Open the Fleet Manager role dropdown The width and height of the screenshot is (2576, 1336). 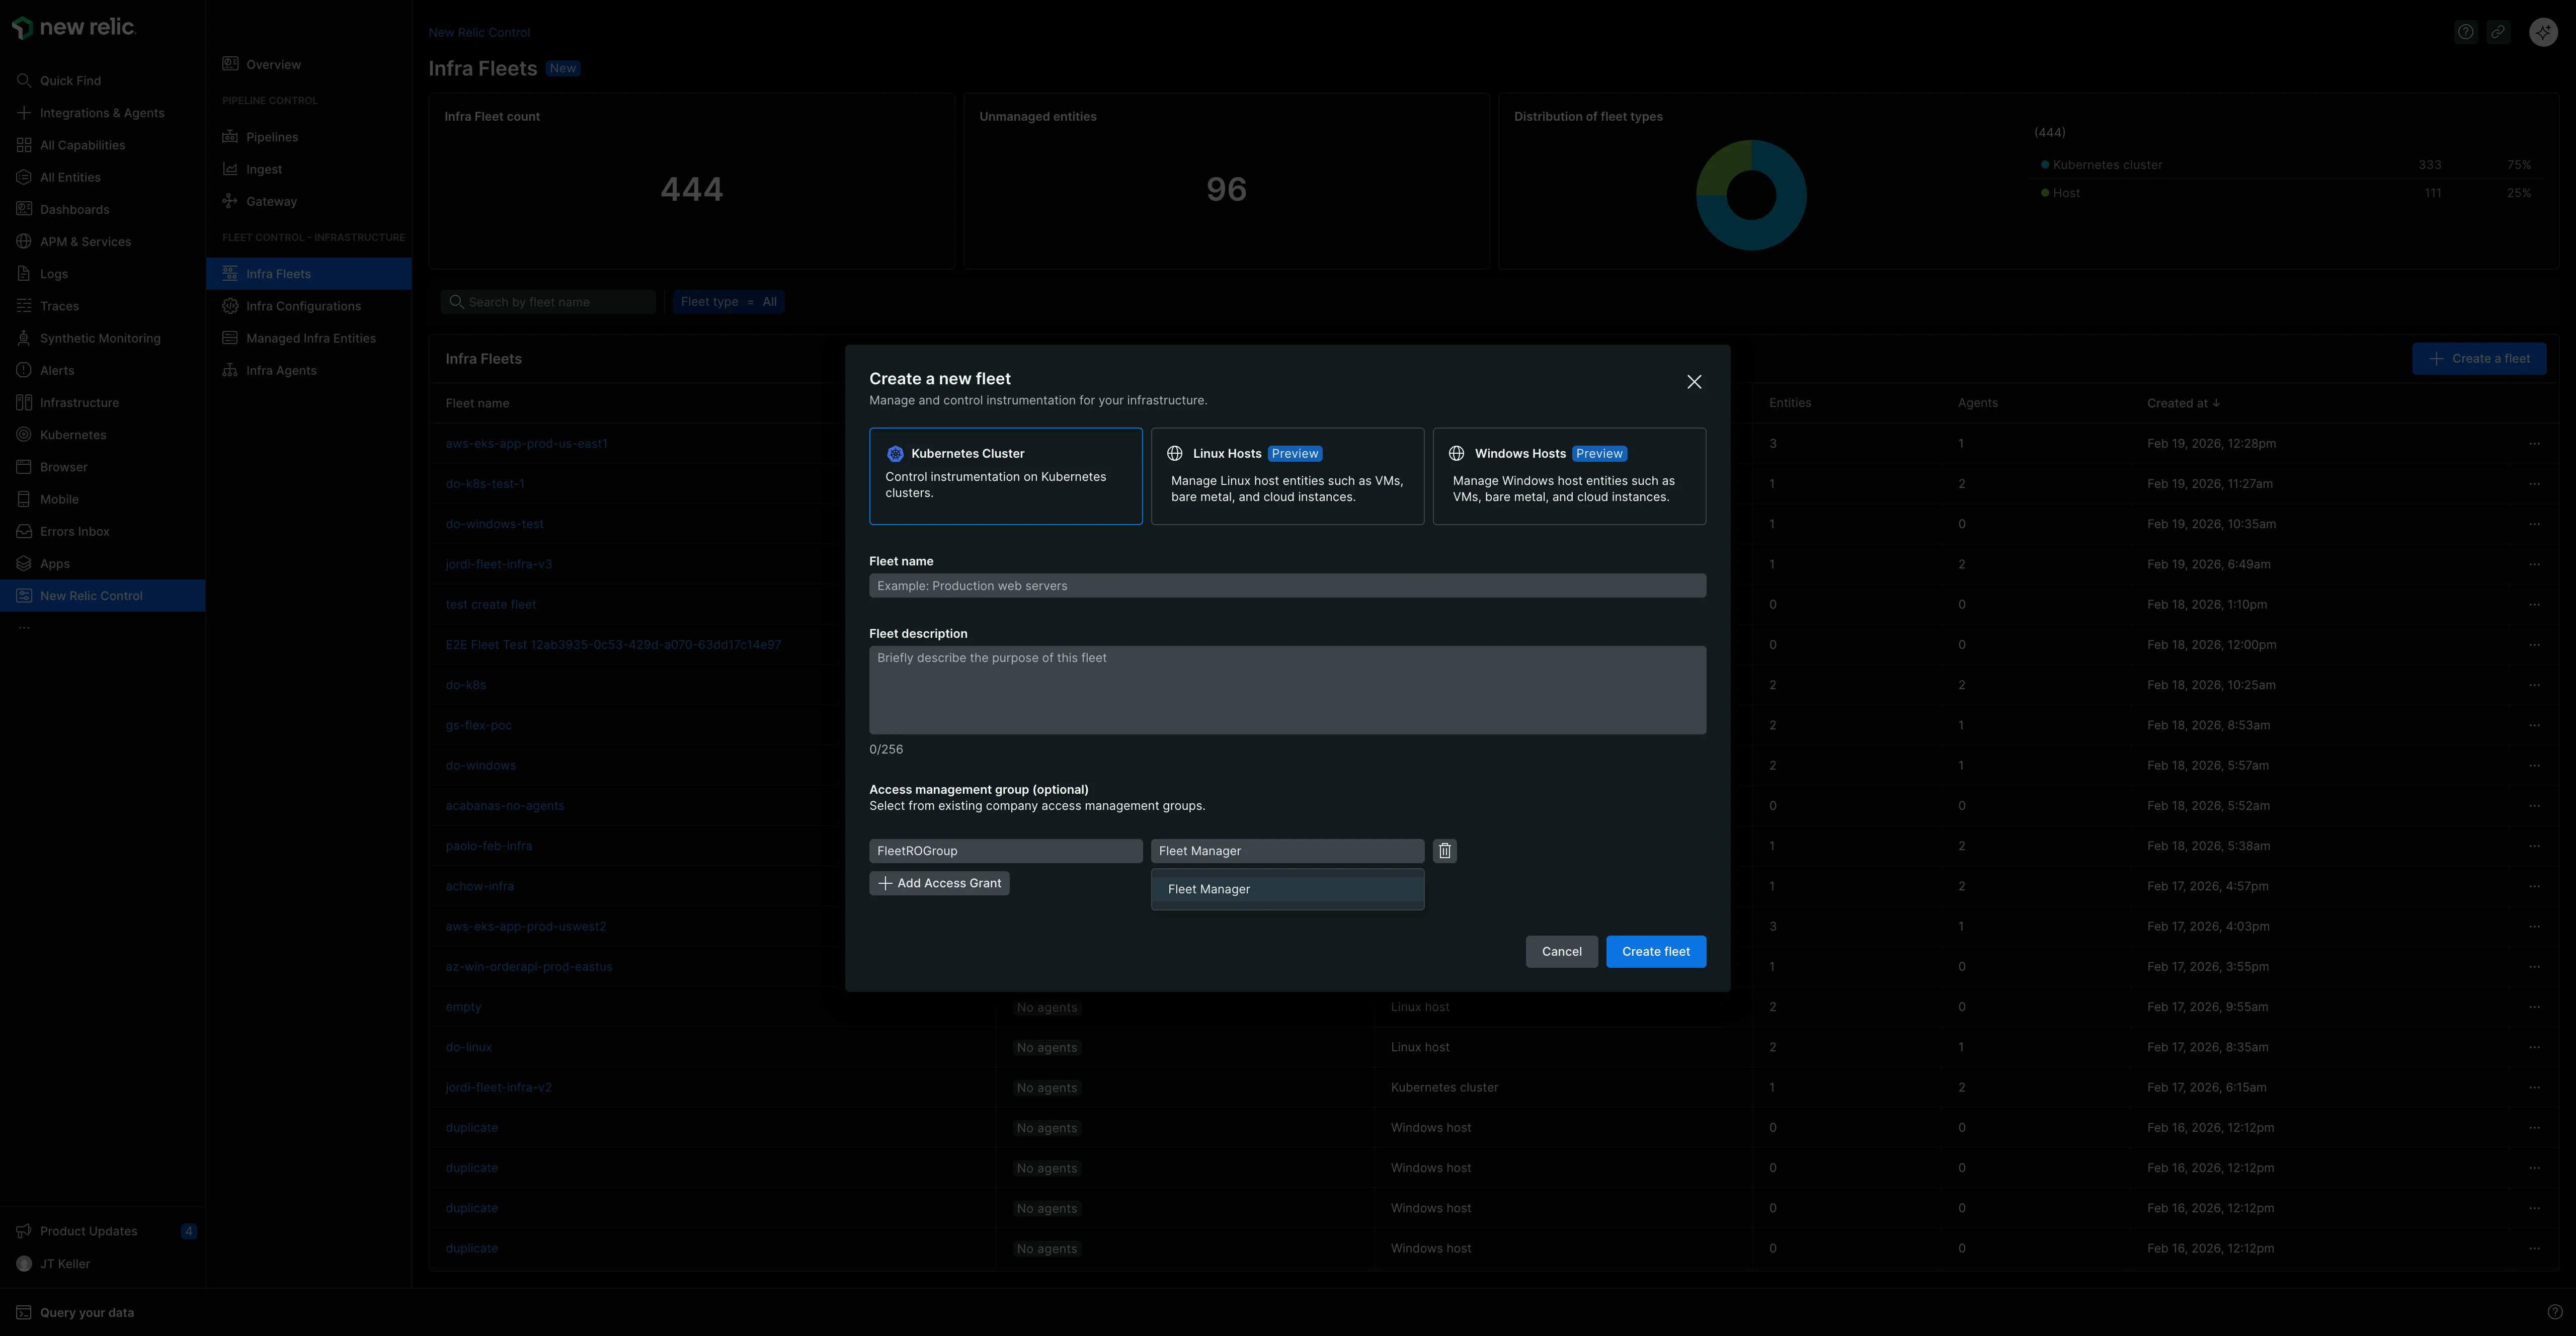click(x=1287, y=850)
